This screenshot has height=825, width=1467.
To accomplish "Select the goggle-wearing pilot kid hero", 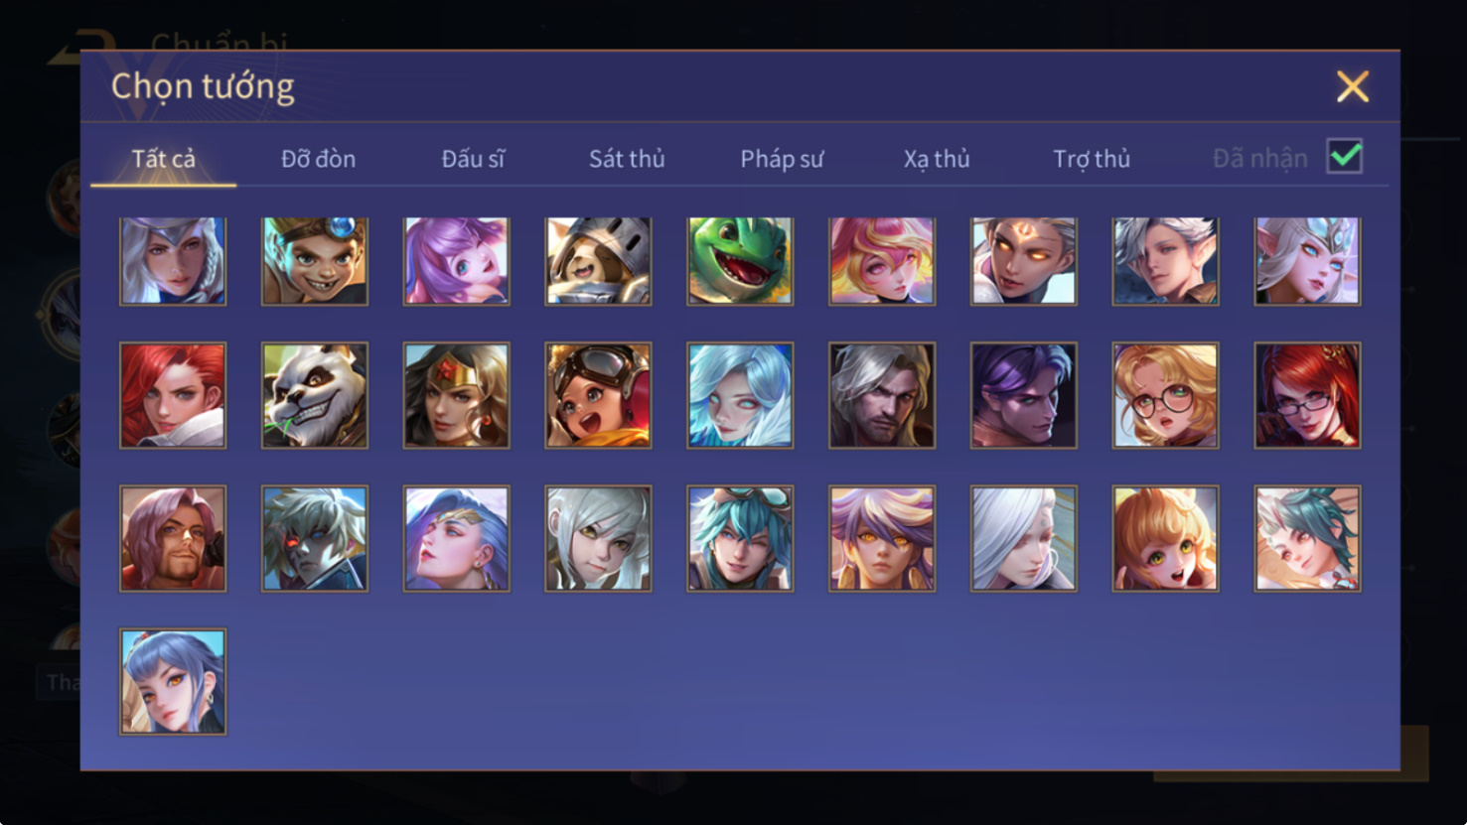I will pos(598,395).
